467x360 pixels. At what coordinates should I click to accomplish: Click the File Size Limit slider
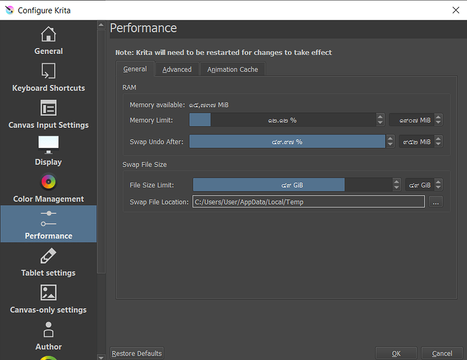[x=292, y=185]
